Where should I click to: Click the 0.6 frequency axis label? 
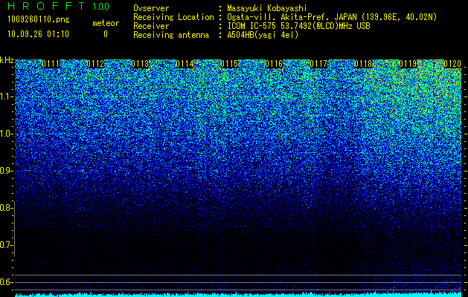tap(7, 282)
